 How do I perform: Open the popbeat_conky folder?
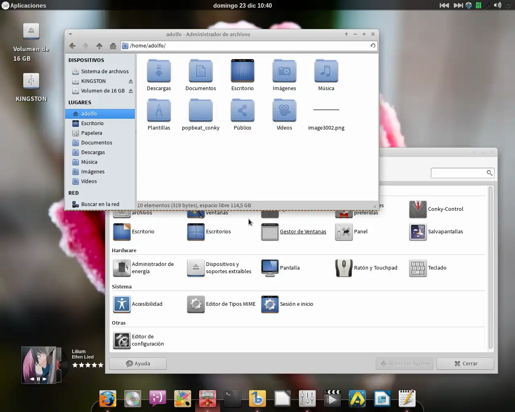pos(201,110)
